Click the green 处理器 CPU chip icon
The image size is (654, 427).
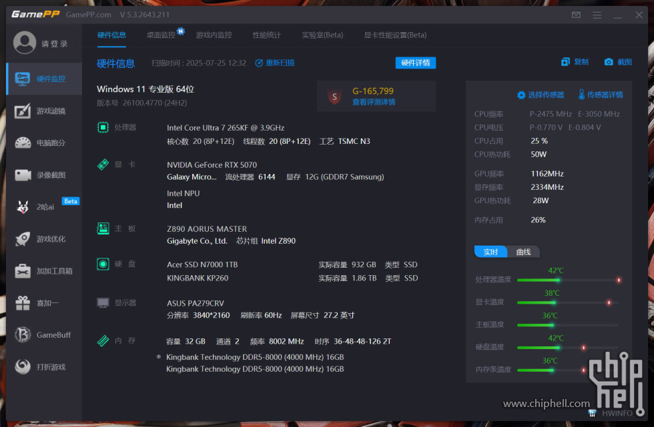point(103,127)
